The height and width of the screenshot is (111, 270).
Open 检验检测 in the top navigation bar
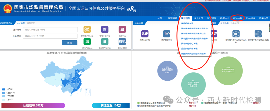(x=238, y=18)
